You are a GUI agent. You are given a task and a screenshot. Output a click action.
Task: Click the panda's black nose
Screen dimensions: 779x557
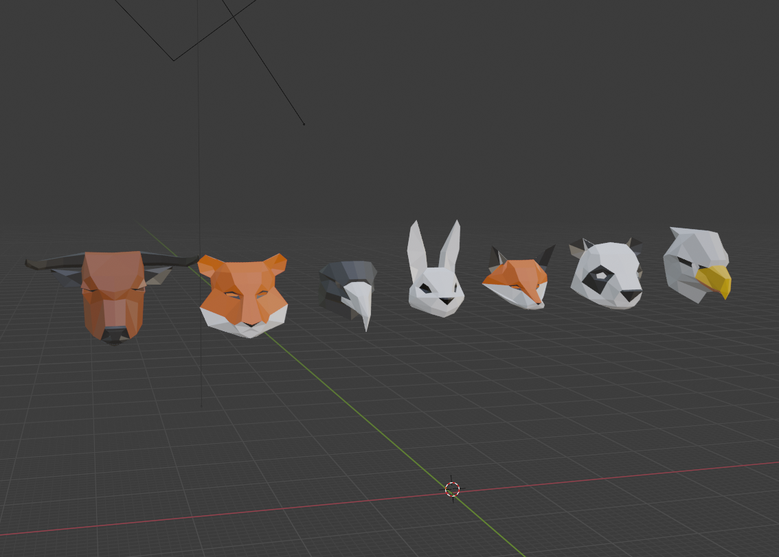pos(631,296)
